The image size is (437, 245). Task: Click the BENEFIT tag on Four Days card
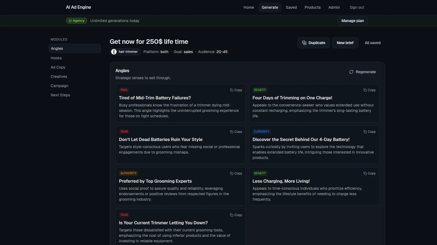[260, 90]
